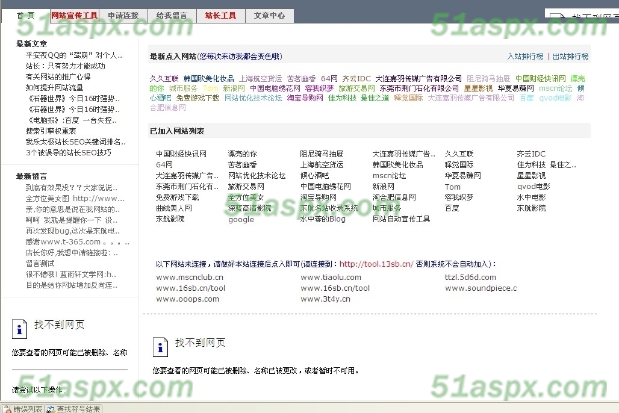
Task: Click unlinked site www.ooops.com
Action: (x=187, y=299)
